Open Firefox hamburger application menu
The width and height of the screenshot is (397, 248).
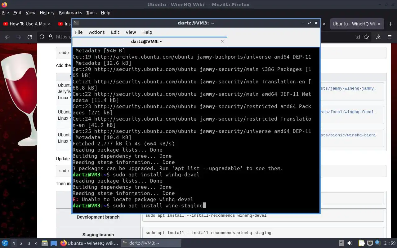click(x=390, y=37)
